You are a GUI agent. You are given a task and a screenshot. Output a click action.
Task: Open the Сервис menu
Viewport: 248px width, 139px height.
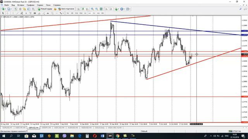pos(40,5)
